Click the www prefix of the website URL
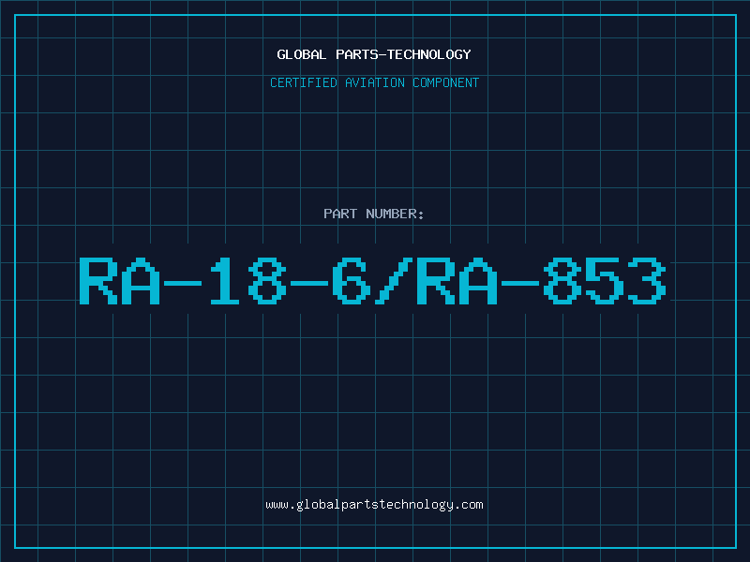Viewport: 750px width, 562px height. 277,506
